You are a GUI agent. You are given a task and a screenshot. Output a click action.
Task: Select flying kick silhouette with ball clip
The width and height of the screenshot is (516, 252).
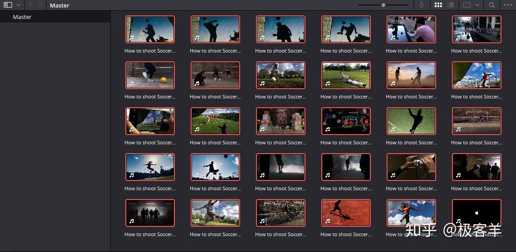pos(215,167)
